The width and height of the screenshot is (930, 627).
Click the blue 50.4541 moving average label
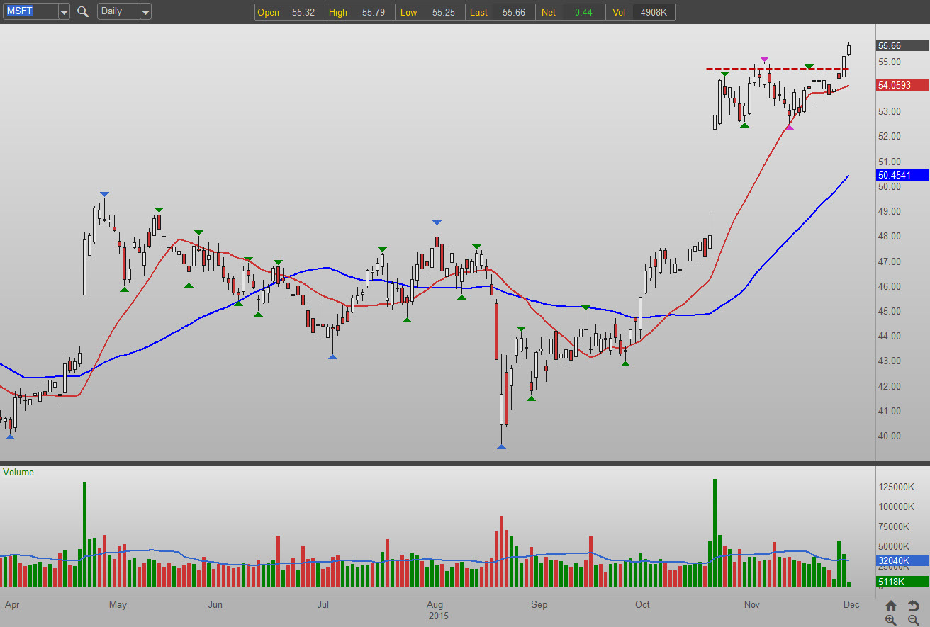(x=902, y=175)
